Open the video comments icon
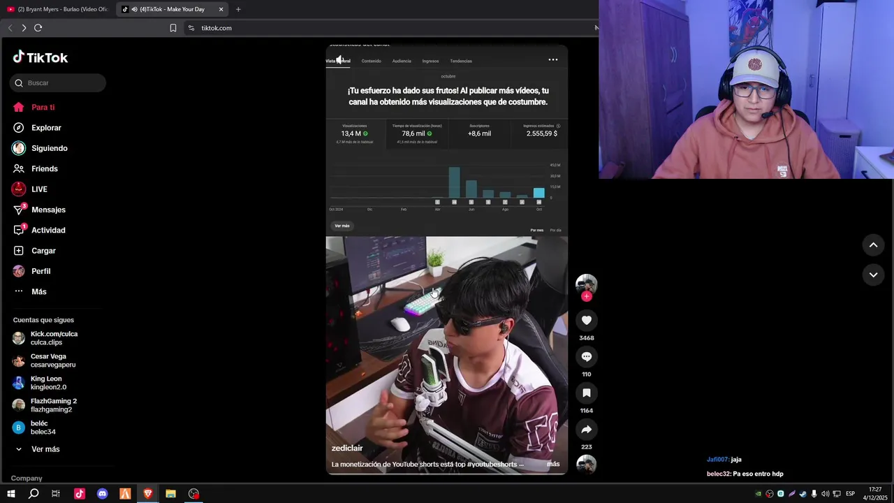The image size is (894, 503). click(587, 357)
